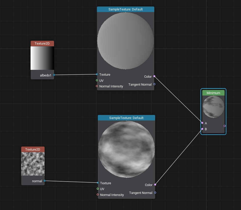Screen dimensions: 241x210
Task: Click the B label in Minimum node
Action: [206, 129]
